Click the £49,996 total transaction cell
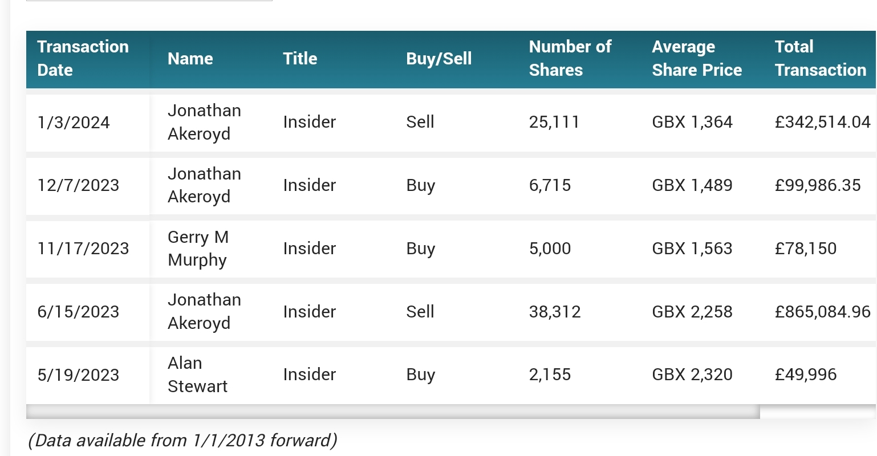877x456 pixels. point(805,374)
